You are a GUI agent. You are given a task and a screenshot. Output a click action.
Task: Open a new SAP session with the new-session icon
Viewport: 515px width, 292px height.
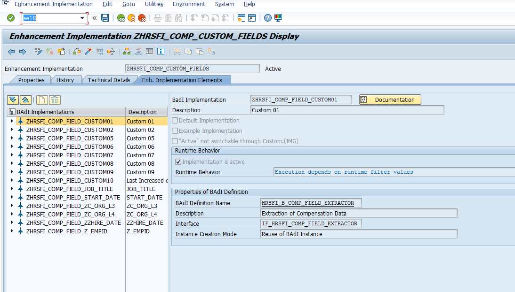point(242,17)
